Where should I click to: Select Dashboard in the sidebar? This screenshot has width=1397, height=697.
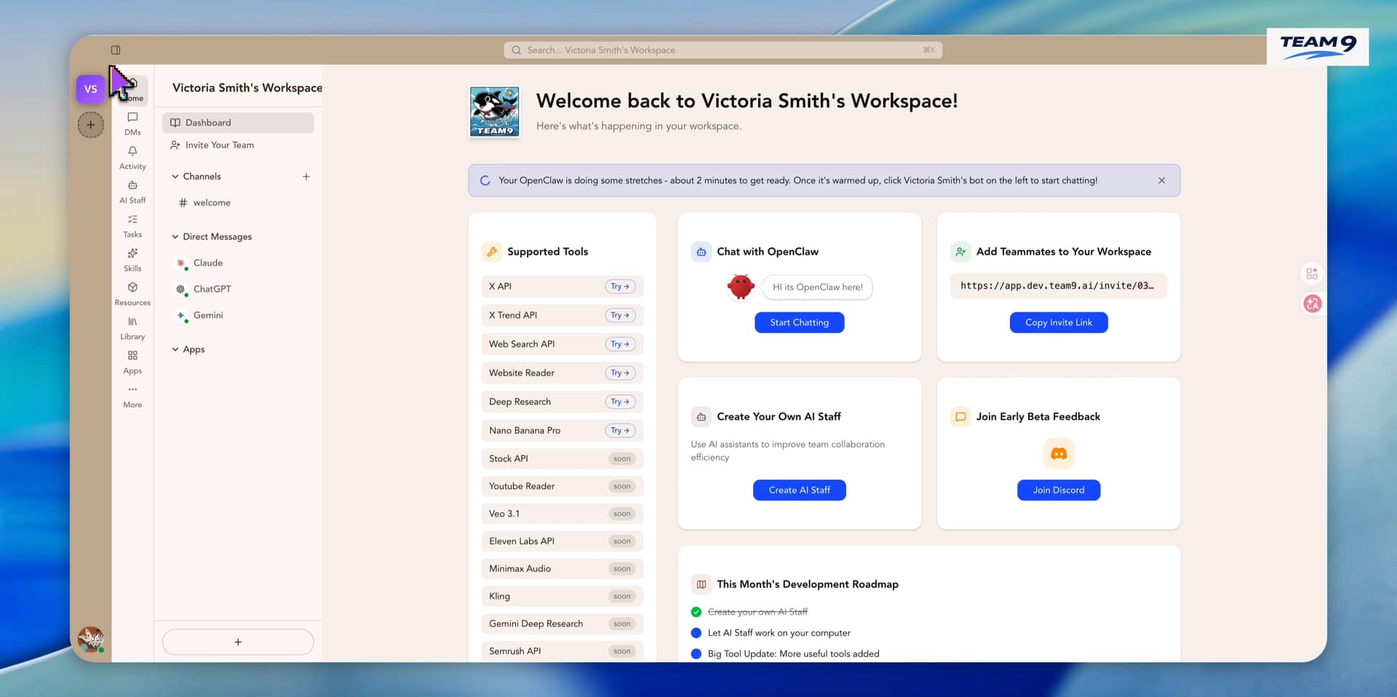[x=238, y=123]
